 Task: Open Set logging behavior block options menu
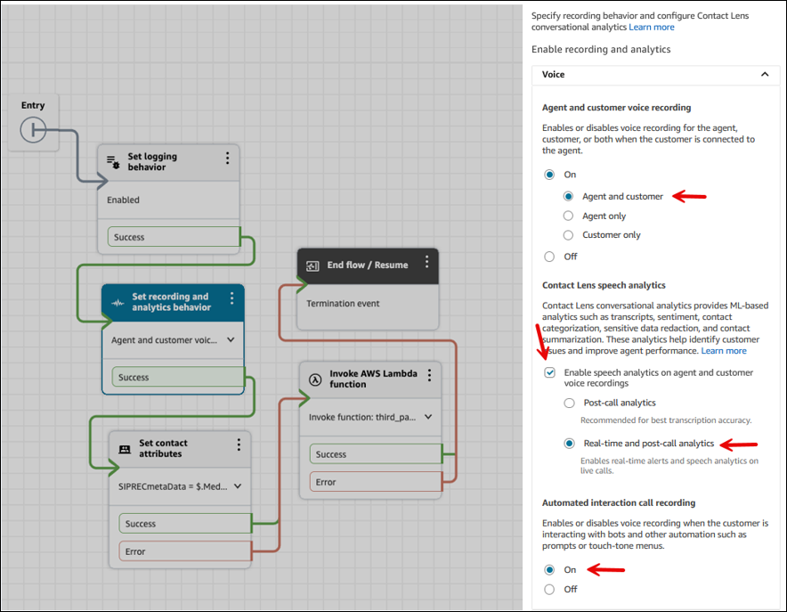coord(228,158)
